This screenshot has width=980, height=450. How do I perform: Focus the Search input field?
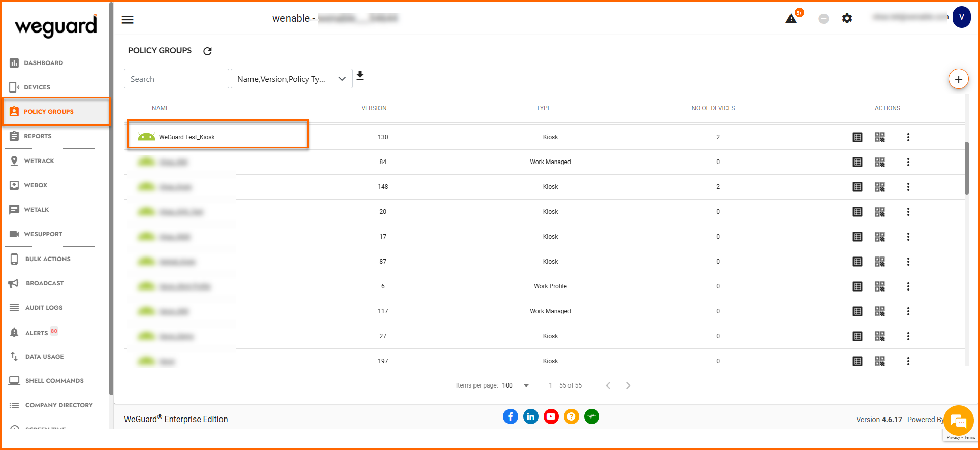tap(176, 79)
